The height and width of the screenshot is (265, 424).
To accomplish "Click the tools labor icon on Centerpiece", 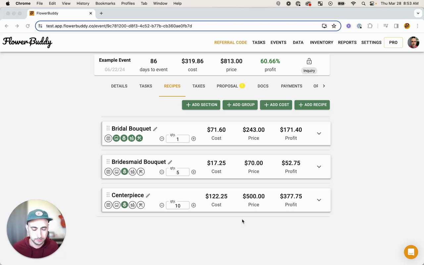I will pos(141,205).
